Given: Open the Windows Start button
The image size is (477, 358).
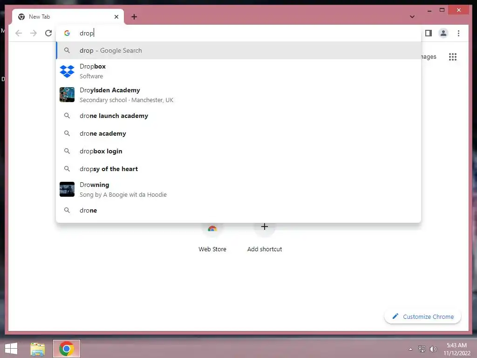Looking at the screenshot, I should [x=11, y=349].
